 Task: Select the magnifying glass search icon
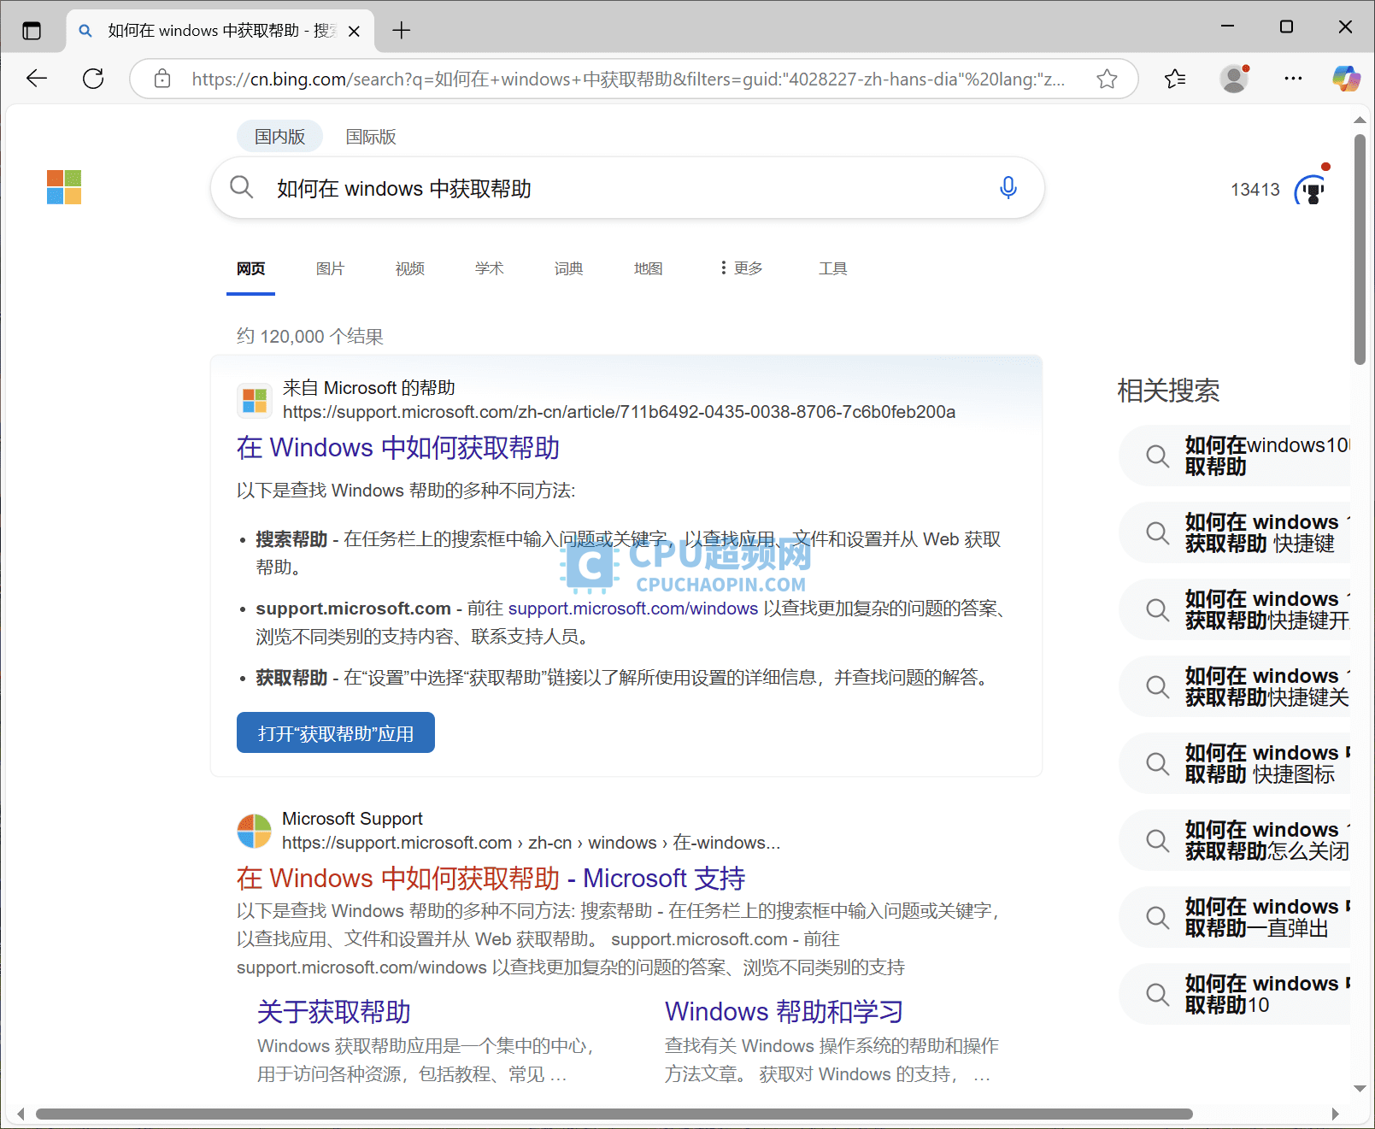click(242, 187)
